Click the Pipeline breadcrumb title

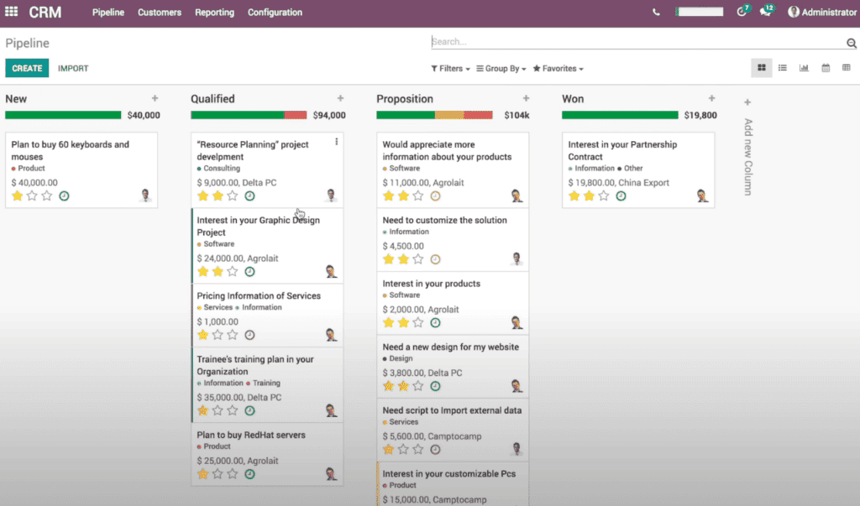[x=28, y=43]
